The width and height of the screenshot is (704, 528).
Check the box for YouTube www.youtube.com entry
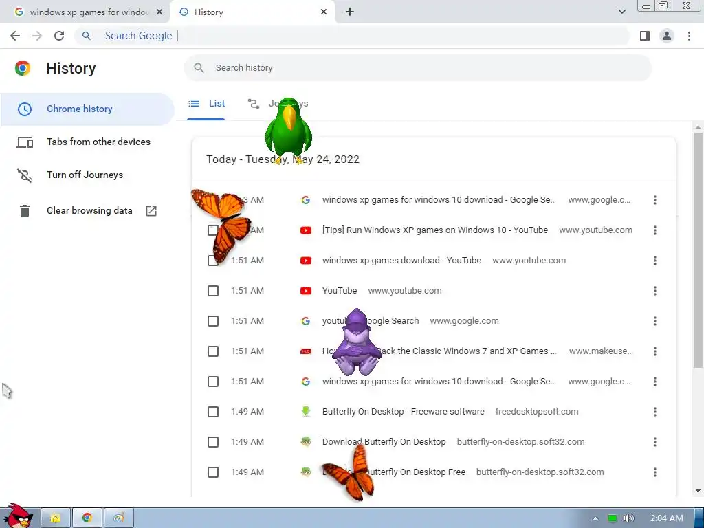213,291
